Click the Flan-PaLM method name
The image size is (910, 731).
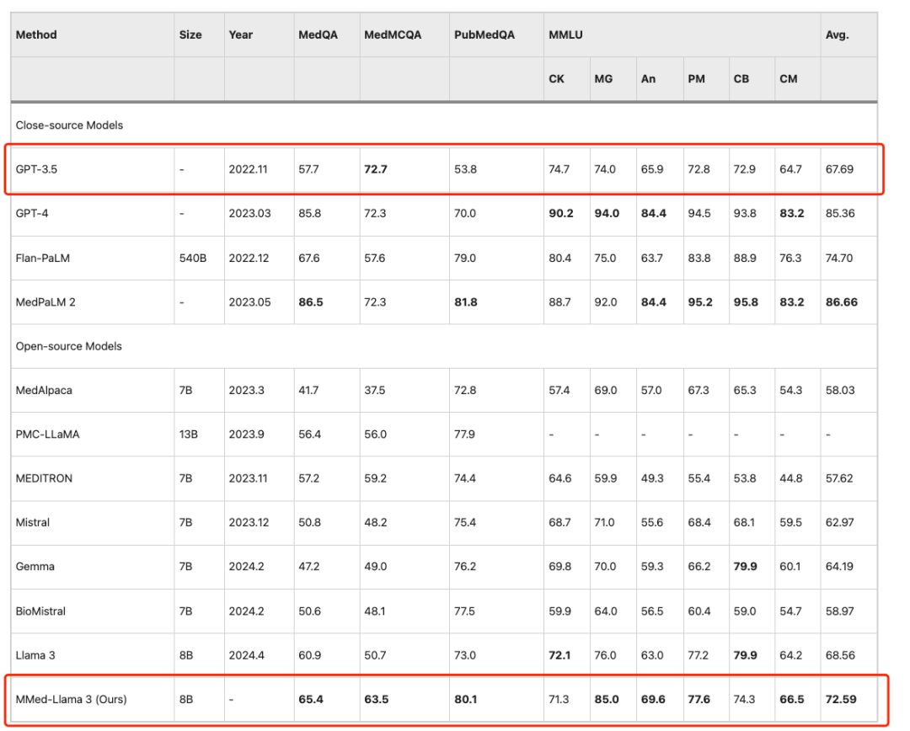(x=42, y=259)
